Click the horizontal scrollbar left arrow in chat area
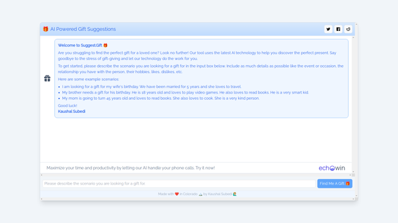 42,175
